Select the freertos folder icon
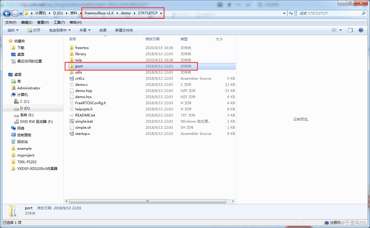Image resolution: width=370 pixels, height=228 pixels. pyautogui.click(x=71, y=48)
